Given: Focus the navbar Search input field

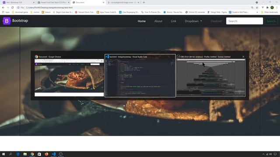Looking at the screenshot, I should [x=245, y=21].
